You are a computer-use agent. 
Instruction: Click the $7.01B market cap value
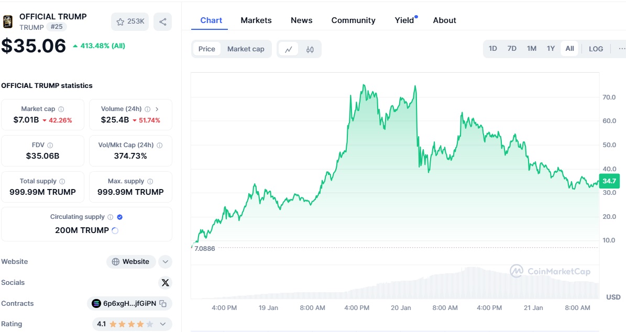(26, 120)
